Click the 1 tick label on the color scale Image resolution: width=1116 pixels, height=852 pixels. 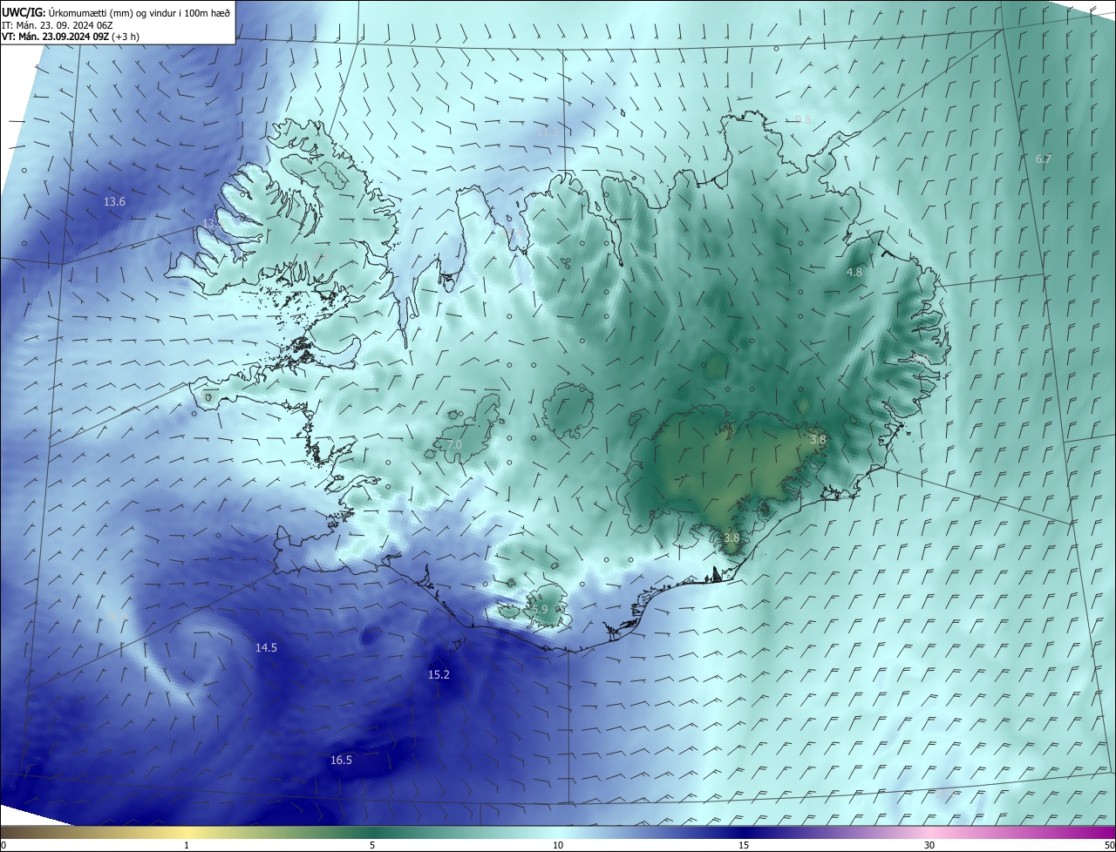[187, 845]
